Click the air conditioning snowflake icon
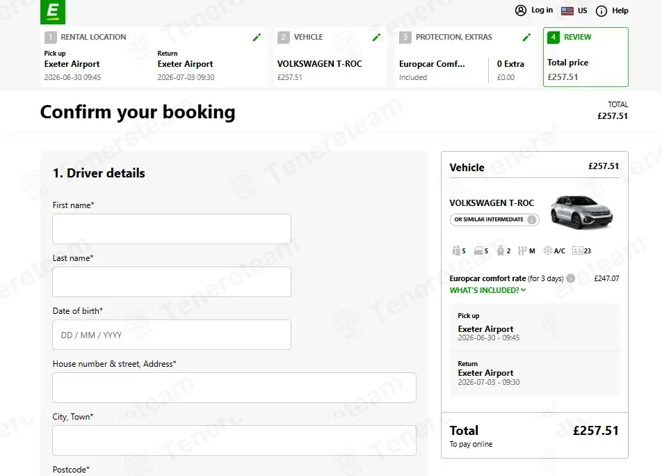Image resolution: width=662 pixels, height=476 pixels. 547,251
